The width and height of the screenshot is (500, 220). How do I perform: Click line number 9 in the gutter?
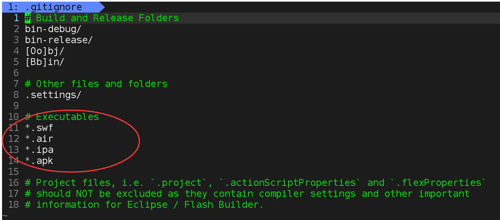[16, 106]
